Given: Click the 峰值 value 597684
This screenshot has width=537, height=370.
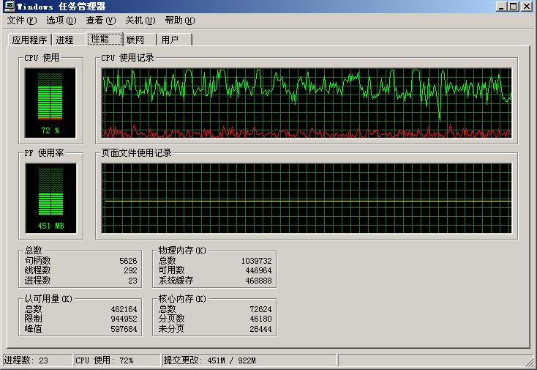Looking at the screenshot, I should pos(124,329).
